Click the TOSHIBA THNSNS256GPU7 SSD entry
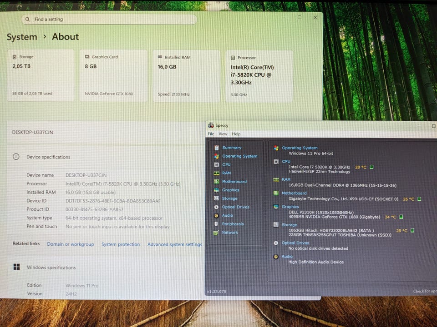The image size is (437, 327). point(340,235)
